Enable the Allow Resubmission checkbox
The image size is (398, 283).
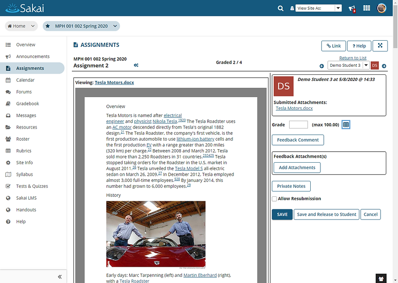pyautogui.click(x=275, y=199)
